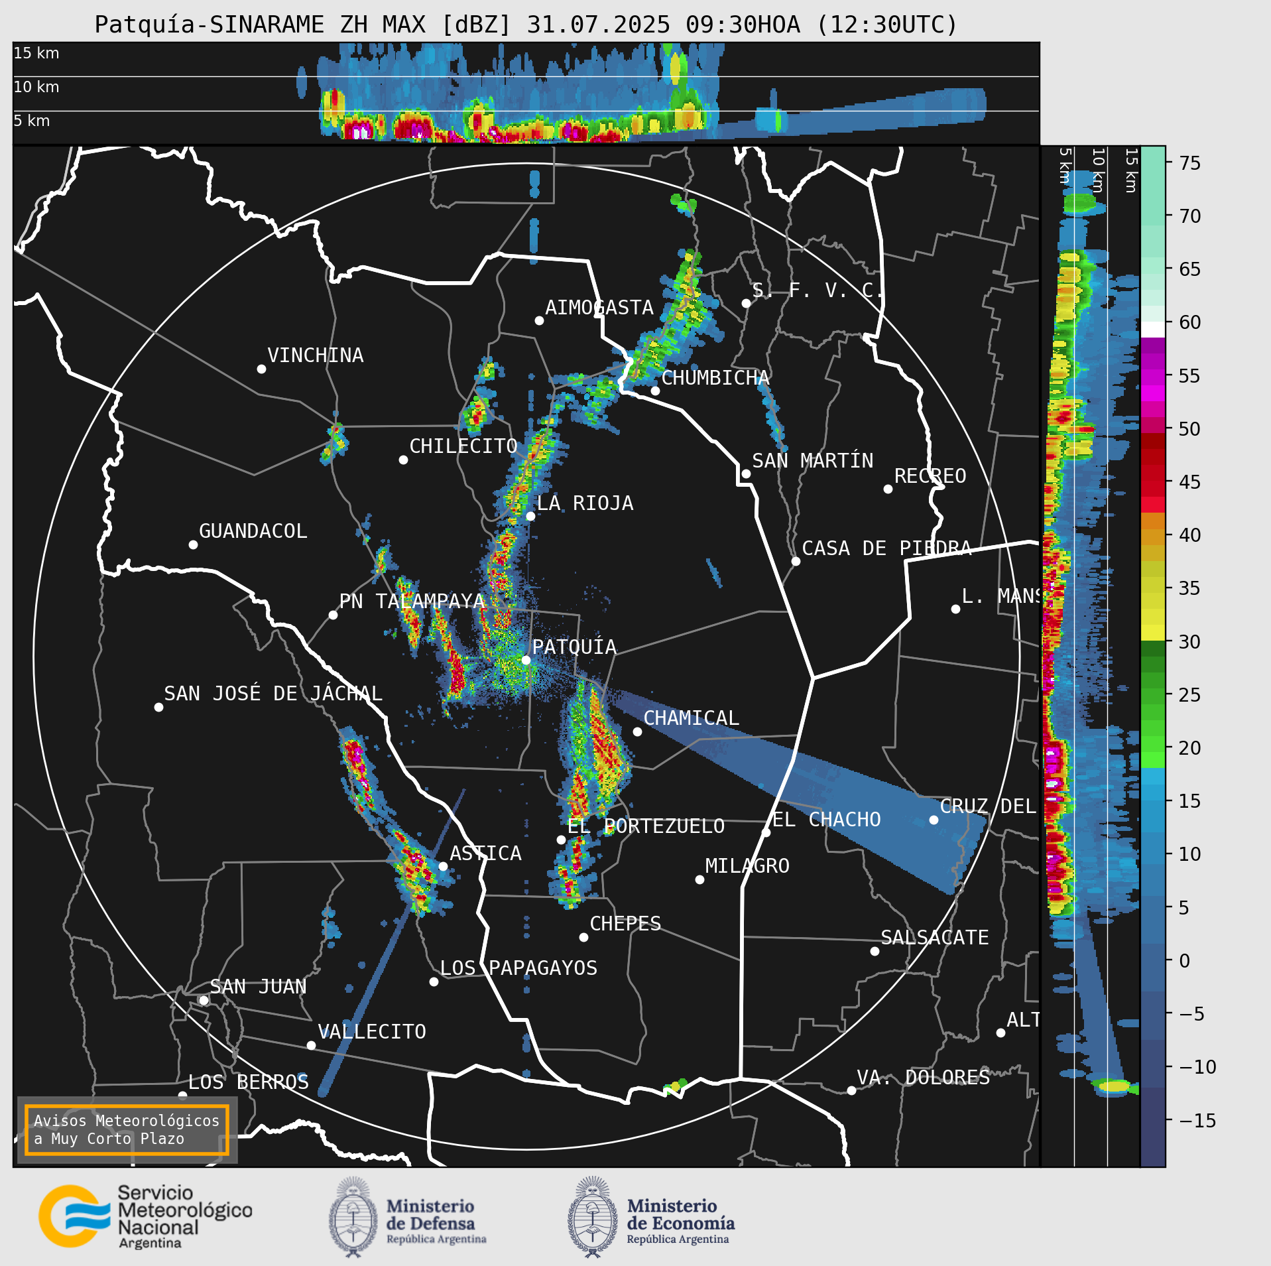Click the L. MANS label at map edge
Viewport: 1271px width, 1266px height.
pyautogui.click(x=1000, y=596)
